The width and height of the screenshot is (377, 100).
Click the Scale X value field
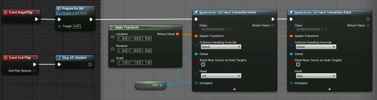pyautogui.click(x=123, y=63)
